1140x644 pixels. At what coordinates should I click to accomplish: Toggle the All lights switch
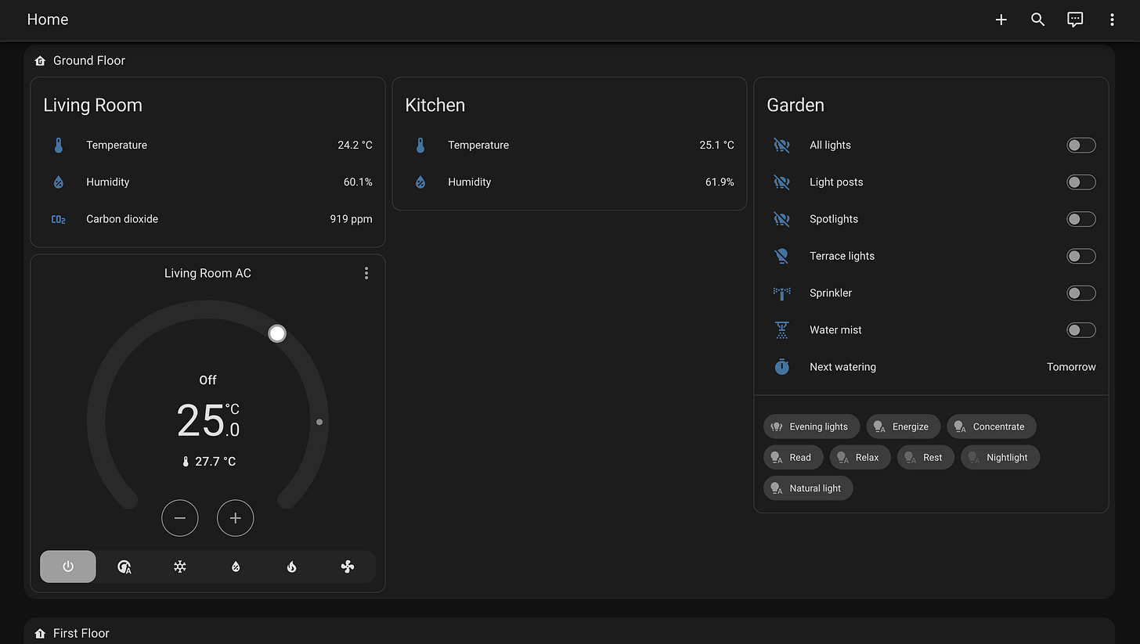[1080, 145]
